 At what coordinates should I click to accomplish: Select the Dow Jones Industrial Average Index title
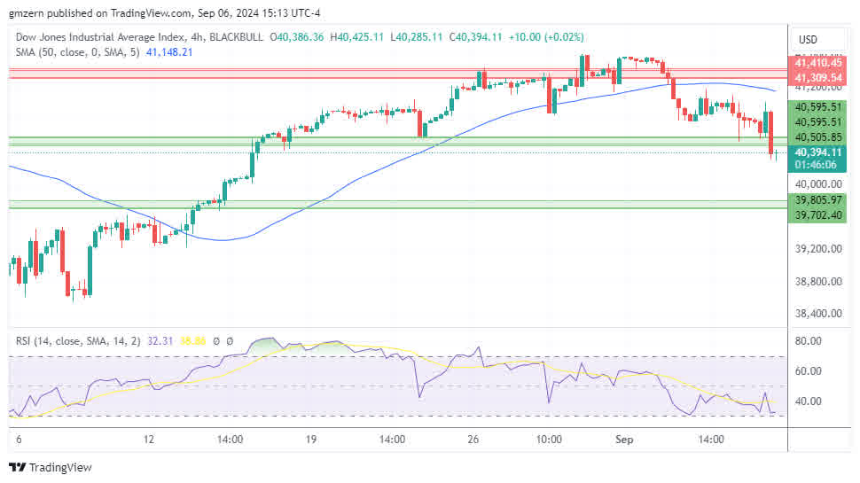pos(100,37)
